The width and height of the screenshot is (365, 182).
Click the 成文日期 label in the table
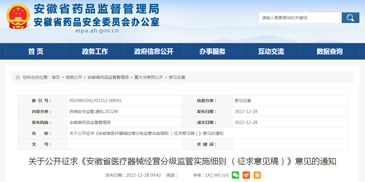tap(207, 122)
